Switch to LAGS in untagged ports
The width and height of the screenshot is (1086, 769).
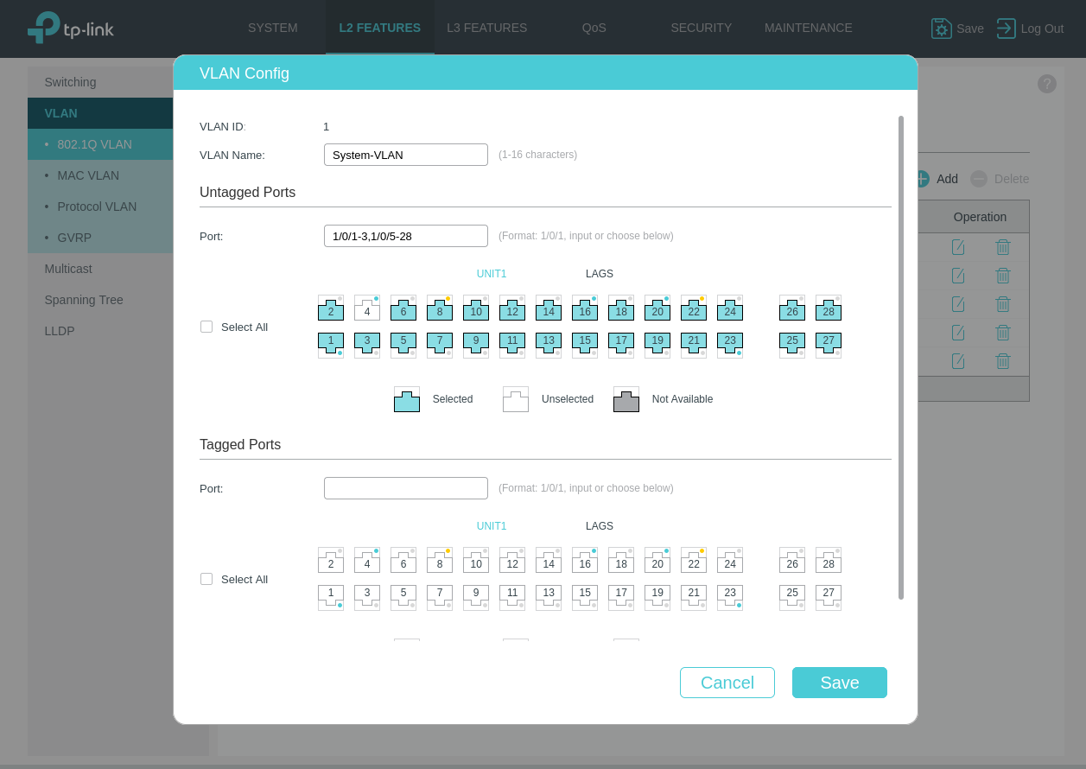click(x=599, y=274)
